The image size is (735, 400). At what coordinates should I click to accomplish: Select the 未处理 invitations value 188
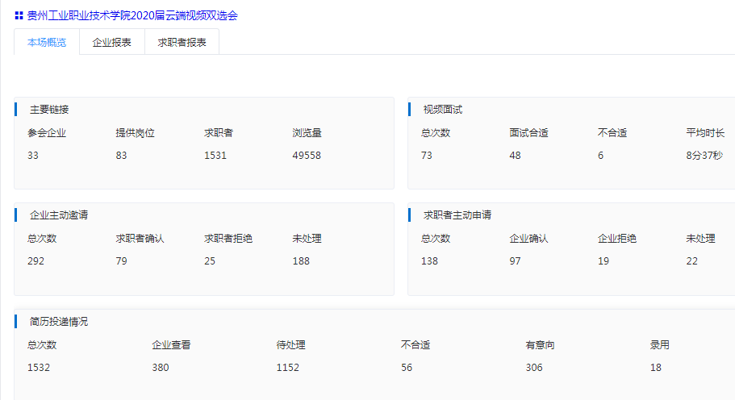[x=301, y=261]
